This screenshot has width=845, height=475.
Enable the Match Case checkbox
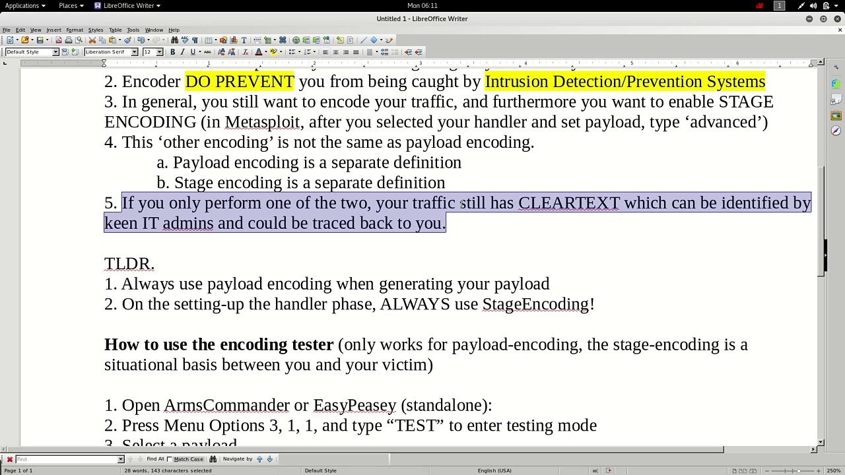pyautogui.click(x=169, y=459)
